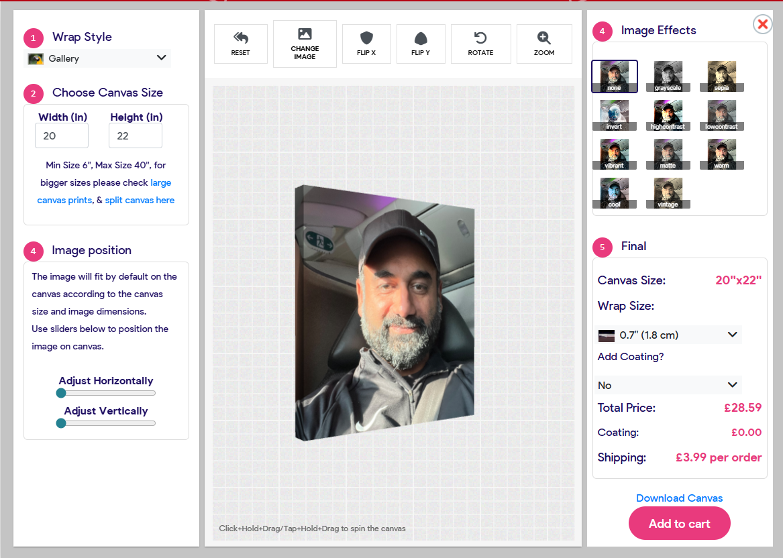
Task: Choose the sepia effect thumbnail
Action: [x=722, y=76]
